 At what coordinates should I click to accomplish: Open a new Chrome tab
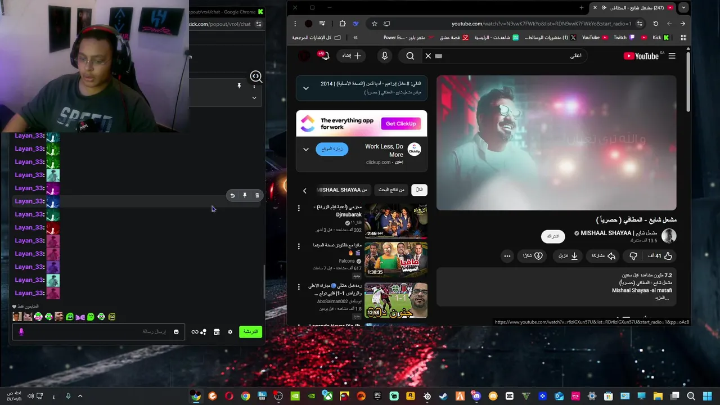pyautogui.click(x=582, y=8)
